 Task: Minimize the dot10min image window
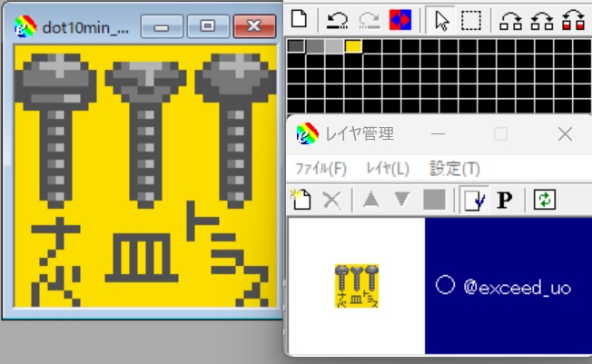pyautogui.click(x=162, y=26)
